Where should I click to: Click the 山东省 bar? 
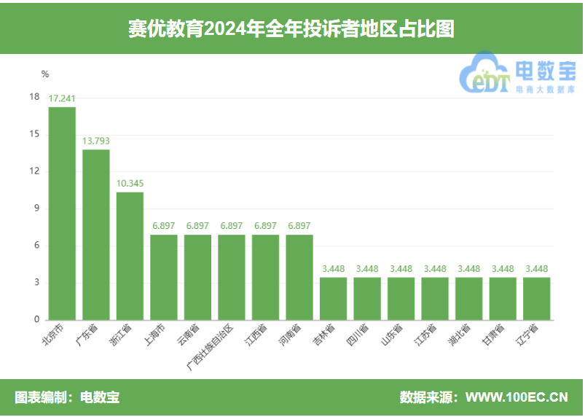coord(401,299)
